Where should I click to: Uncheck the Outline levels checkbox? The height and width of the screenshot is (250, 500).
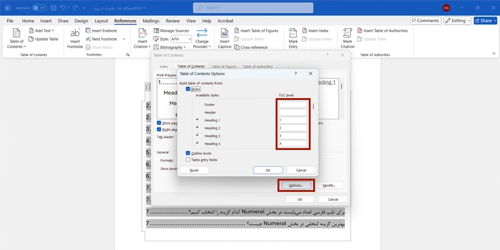pyautogui.click(x=188, y=153)
